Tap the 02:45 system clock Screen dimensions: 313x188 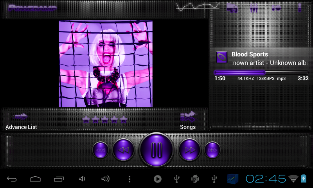[266, 179]
